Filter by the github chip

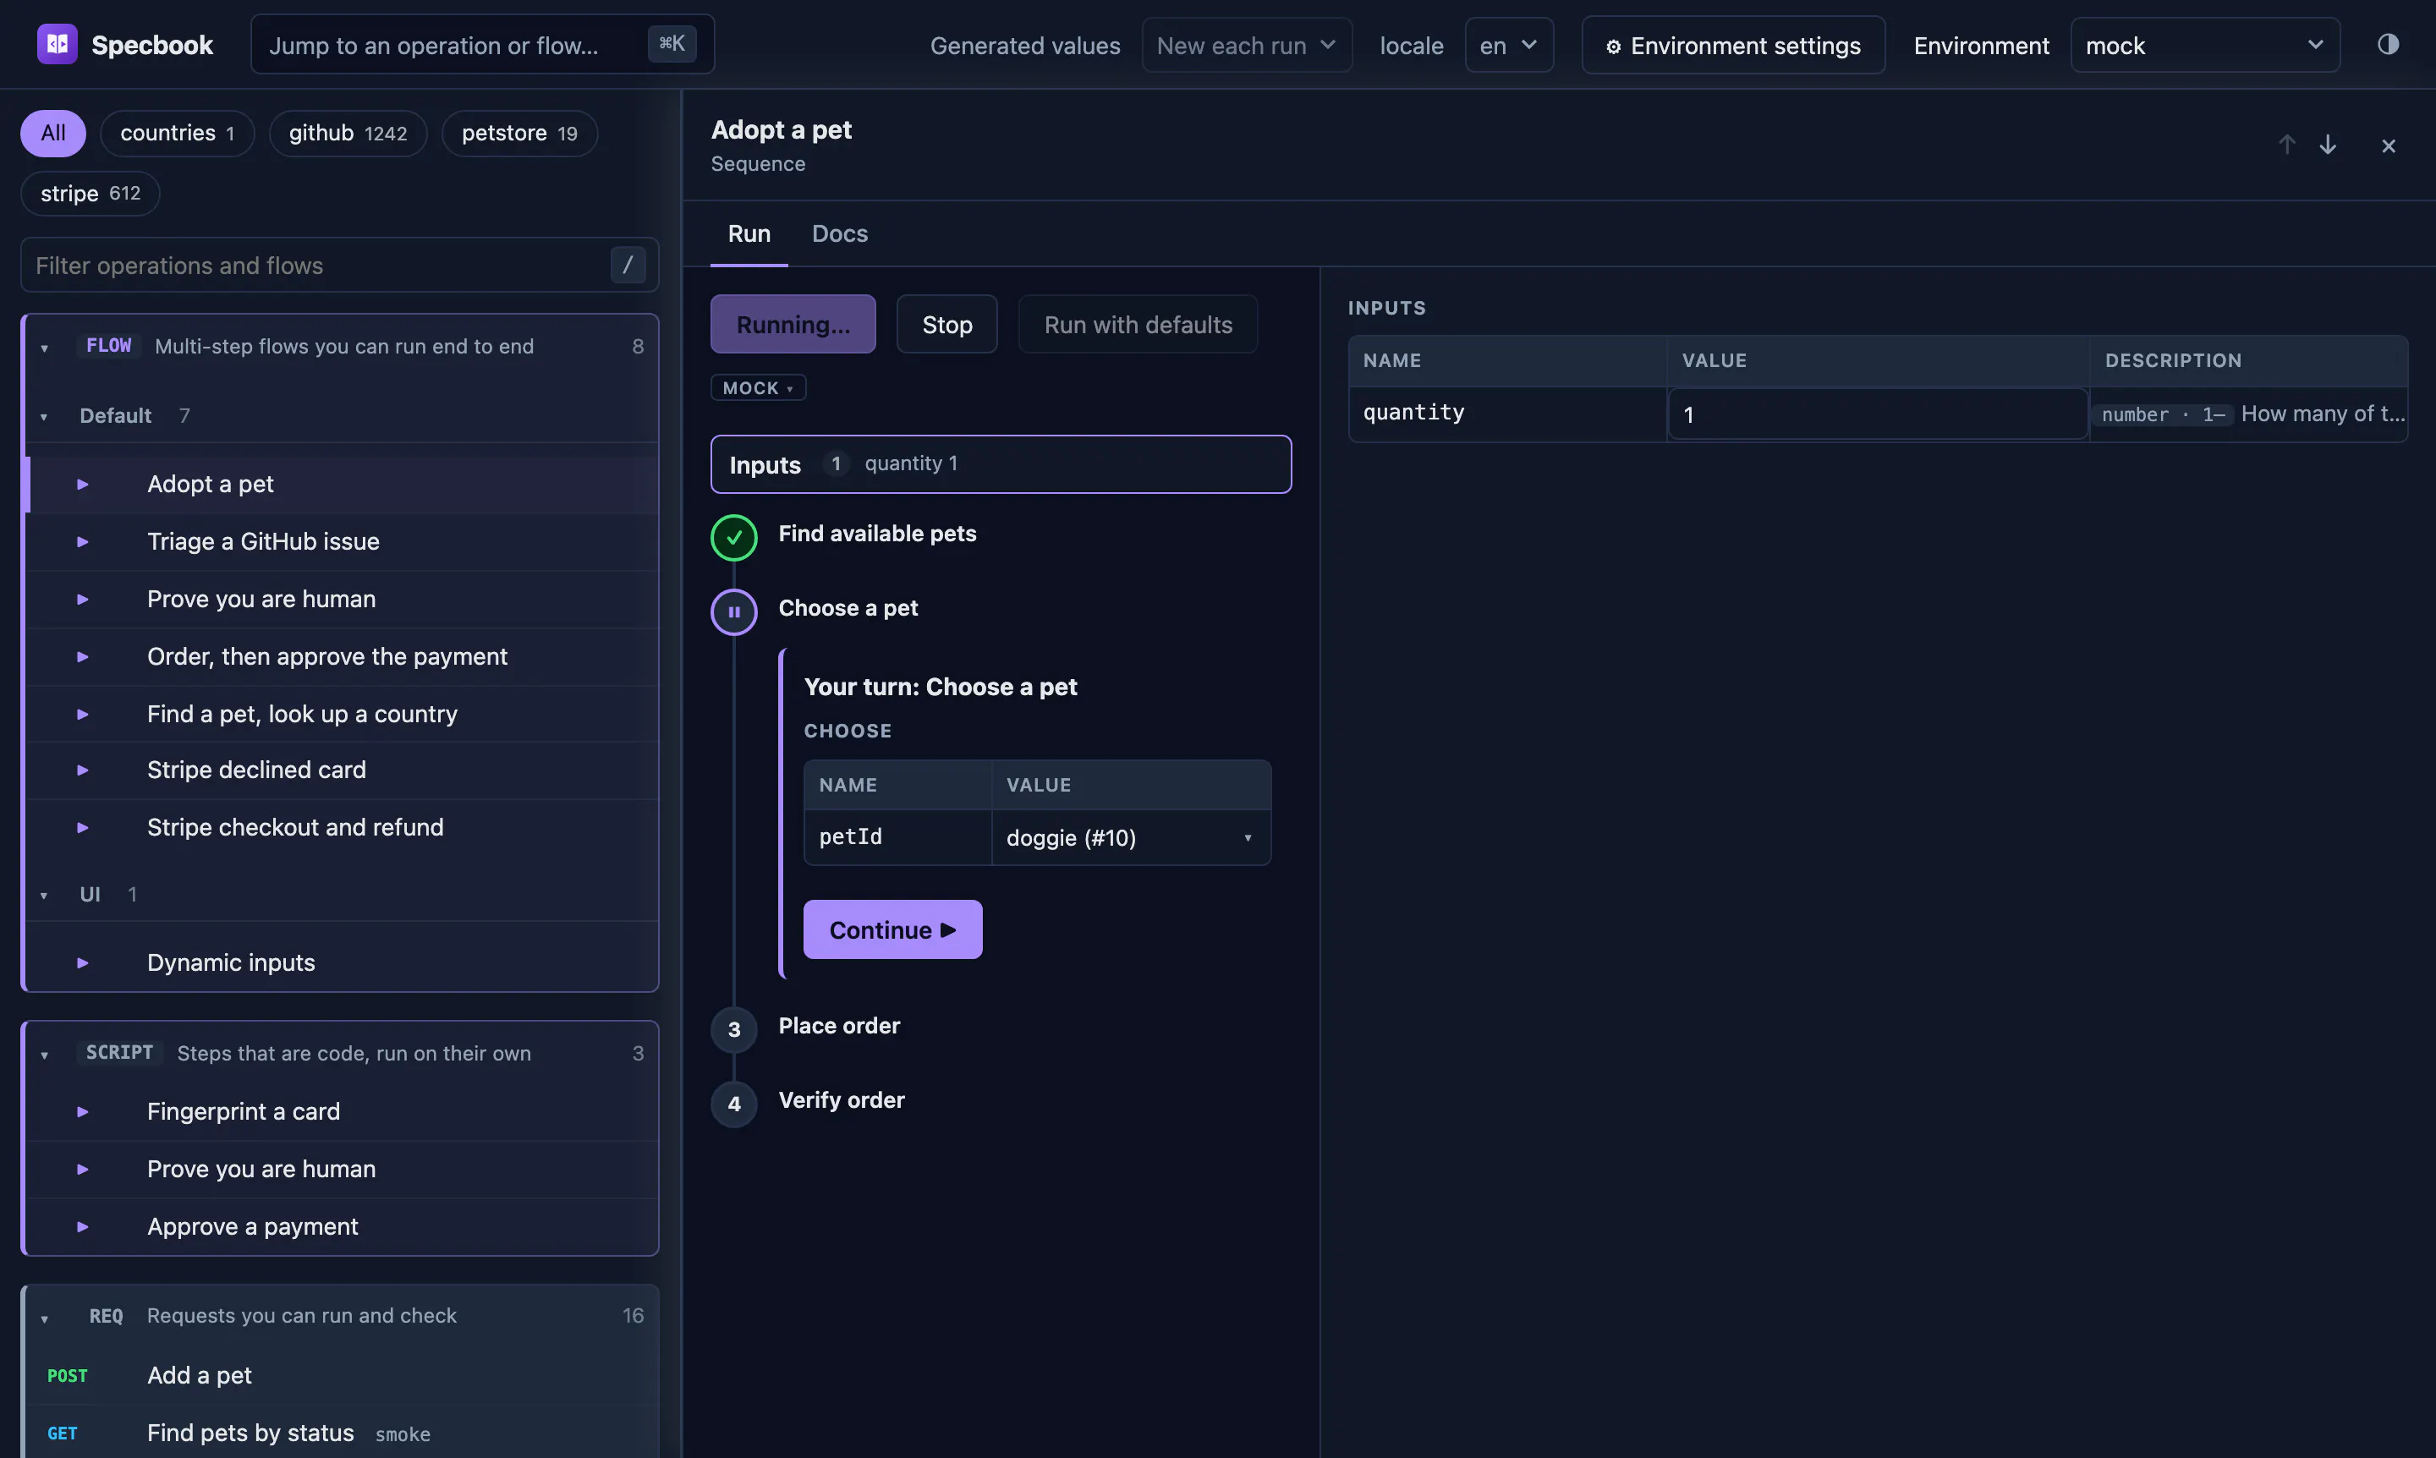(348, 133)
